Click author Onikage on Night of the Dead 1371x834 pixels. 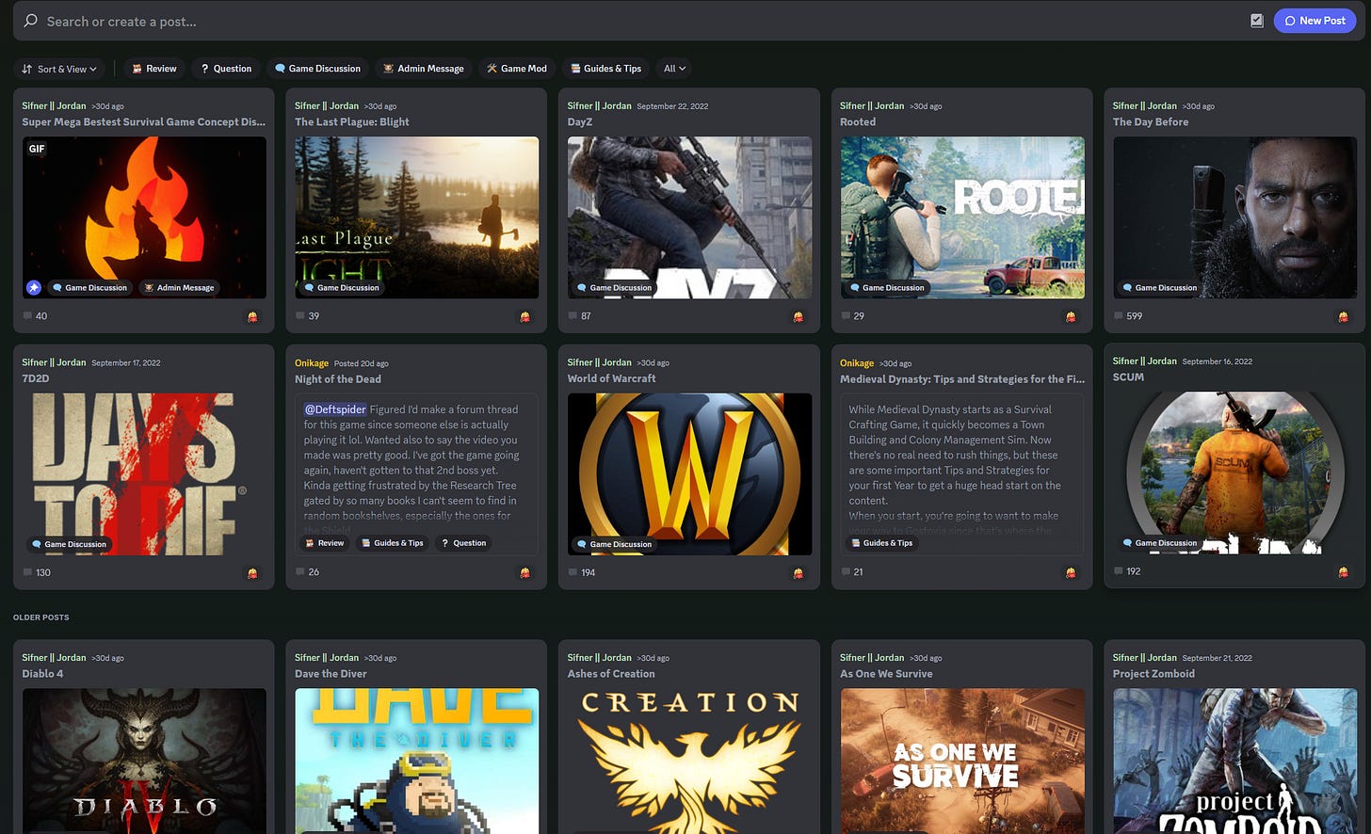point(312,363)
